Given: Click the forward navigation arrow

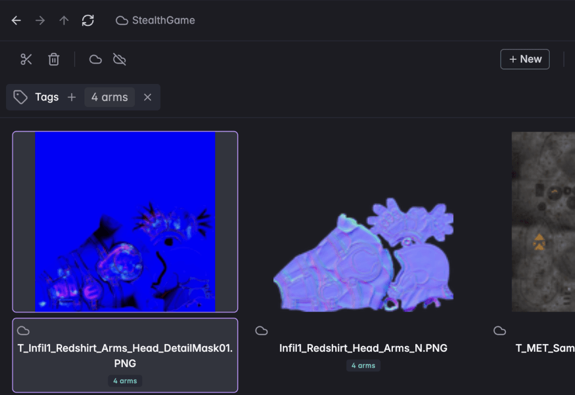Looking at the screenshot, I should click(x=40, y=20).
